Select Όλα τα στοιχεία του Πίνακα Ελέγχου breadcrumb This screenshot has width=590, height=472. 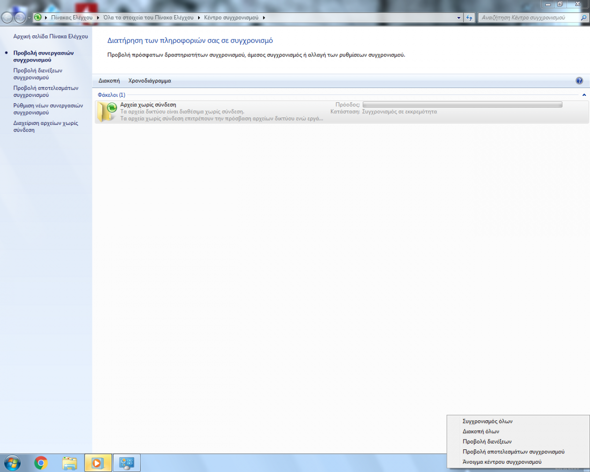pyautogui.click(x=149, y=17)
